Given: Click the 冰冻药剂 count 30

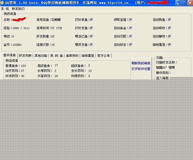Looking at the screenshot, I should click(23, 76).
